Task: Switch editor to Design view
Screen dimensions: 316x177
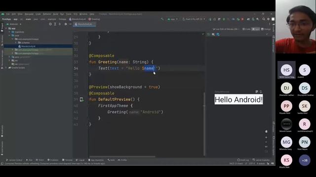Action: pos(266,29)
